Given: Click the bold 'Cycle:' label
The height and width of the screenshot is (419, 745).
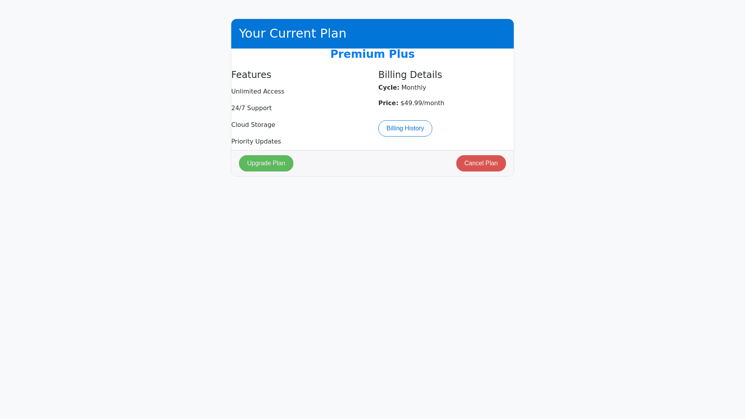Looking at the screenshot, I should pos(388,88).
